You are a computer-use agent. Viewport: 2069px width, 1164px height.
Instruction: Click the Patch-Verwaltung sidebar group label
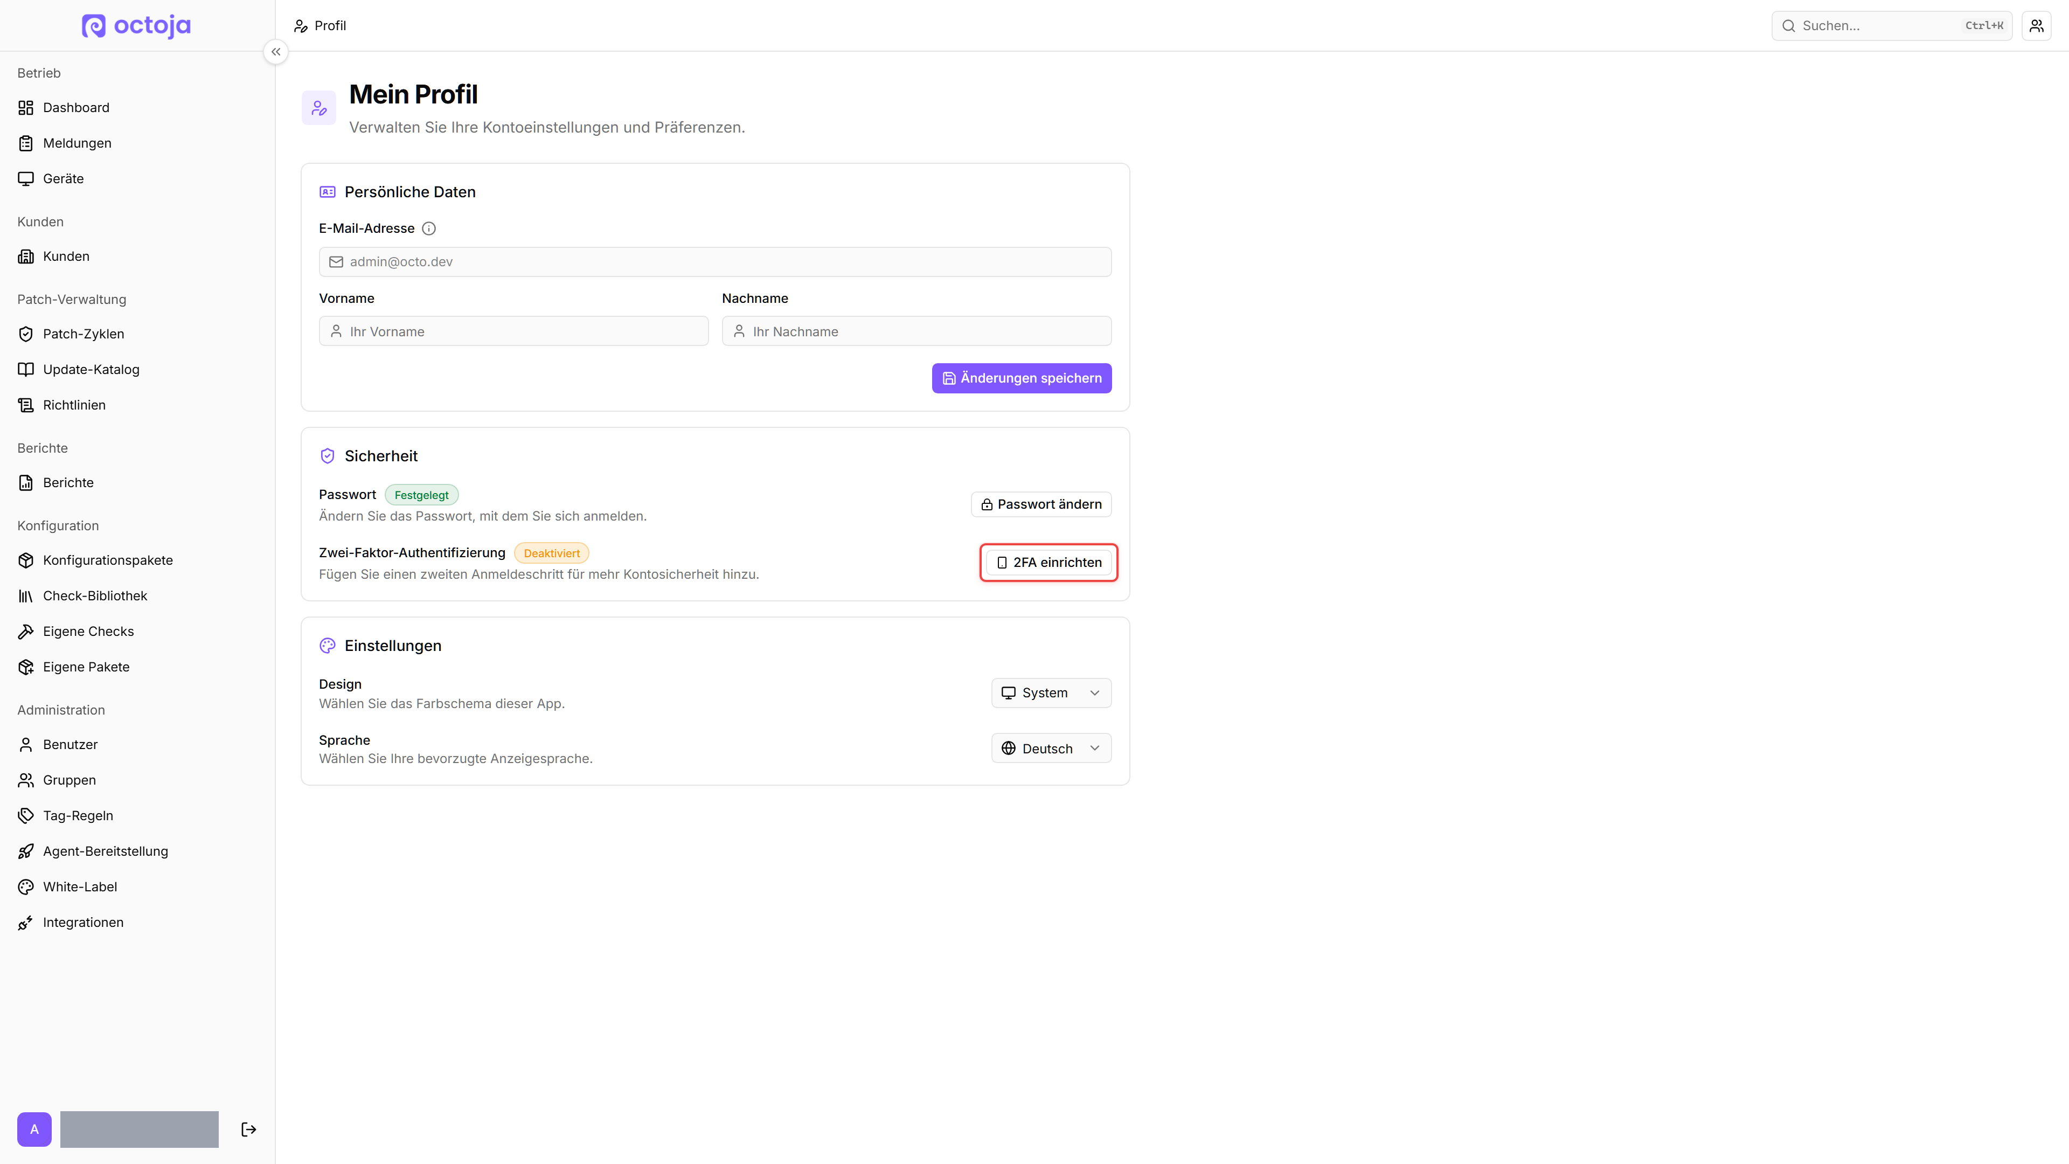click(x=72, y=300)
